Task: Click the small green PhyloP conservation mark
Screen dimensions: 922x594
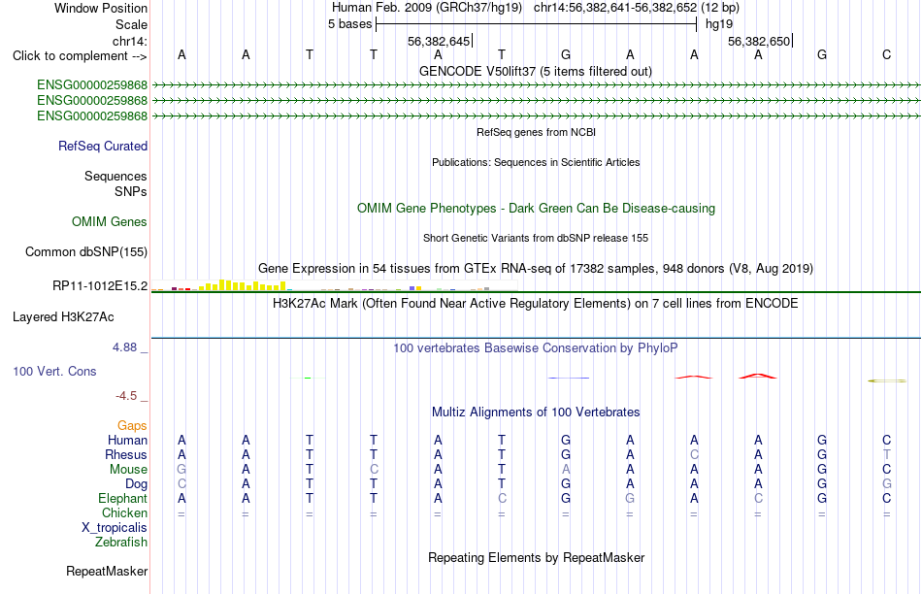Action: 308,378
